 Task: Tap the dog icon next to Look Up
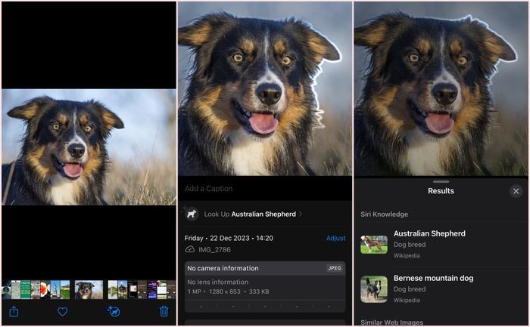click(x=192, y=214)
